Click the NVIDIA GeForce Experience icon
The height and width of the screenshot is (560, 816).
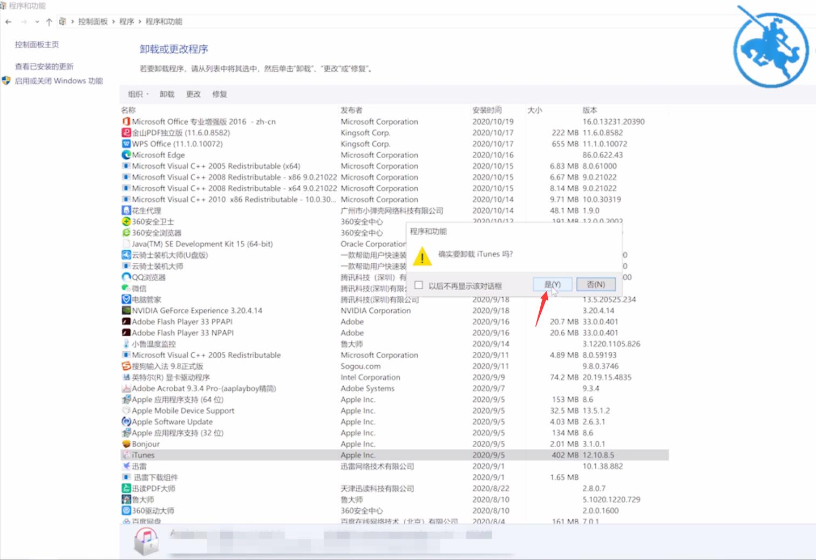click(x=126, y=310)
